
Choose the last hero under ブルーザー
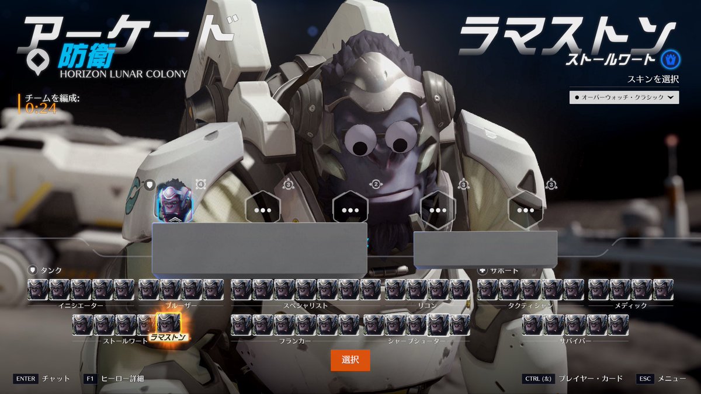click(x=213, y=290)
